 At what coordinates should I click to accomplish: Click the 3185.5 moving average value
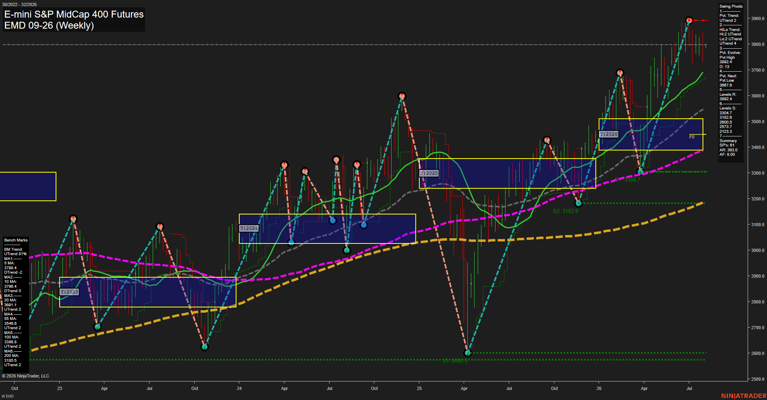click(x=10, y=361)
